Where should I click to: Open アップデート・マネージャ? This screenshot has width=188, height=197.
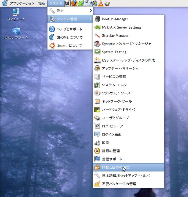(128, 68)
